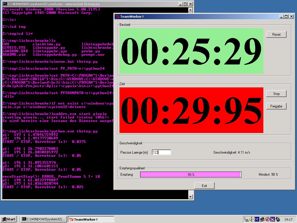The height and width of the screenshot is (223, 297).
Task: Open the Windows Start menu
Action: [8, 219]
